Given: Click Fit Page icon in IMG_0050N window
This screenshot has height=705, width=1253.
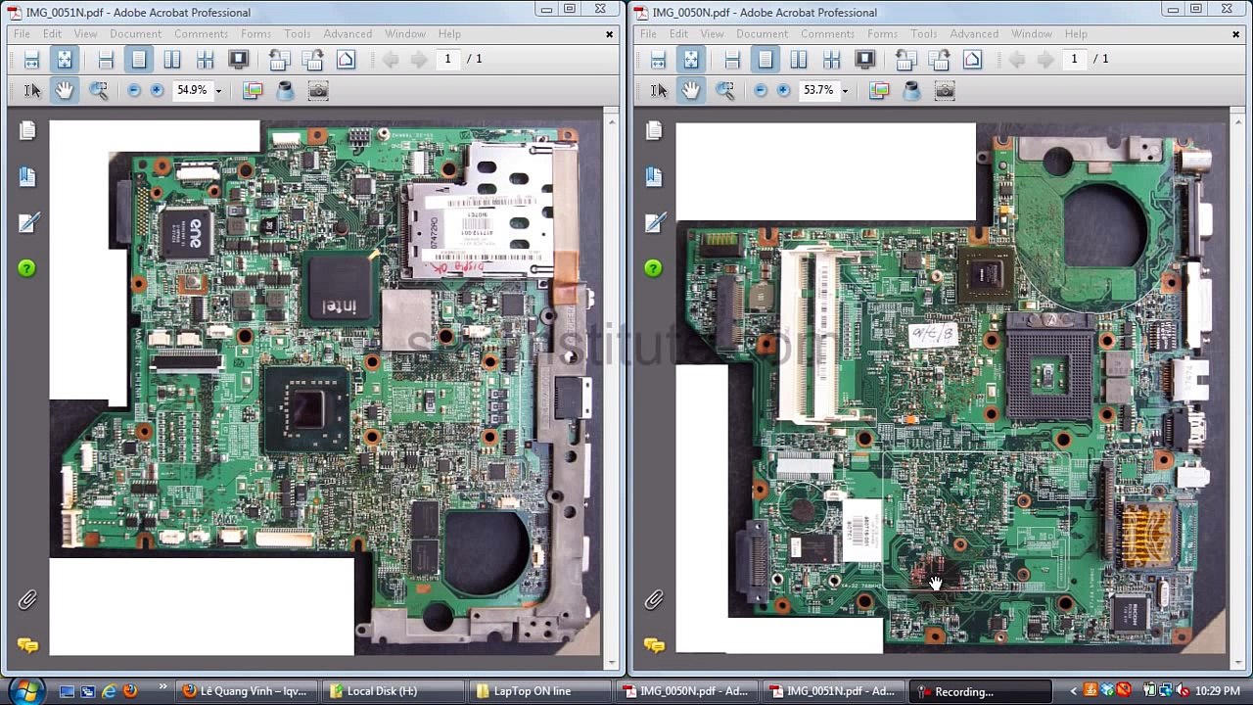Looking at the screenshot, I should point(691,60).
